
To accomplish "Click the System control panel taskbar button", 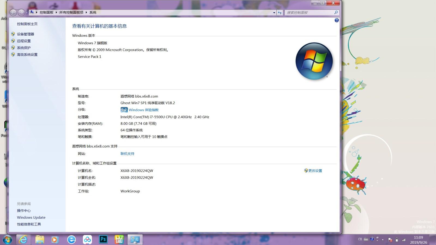I will (x=135, y=240).
